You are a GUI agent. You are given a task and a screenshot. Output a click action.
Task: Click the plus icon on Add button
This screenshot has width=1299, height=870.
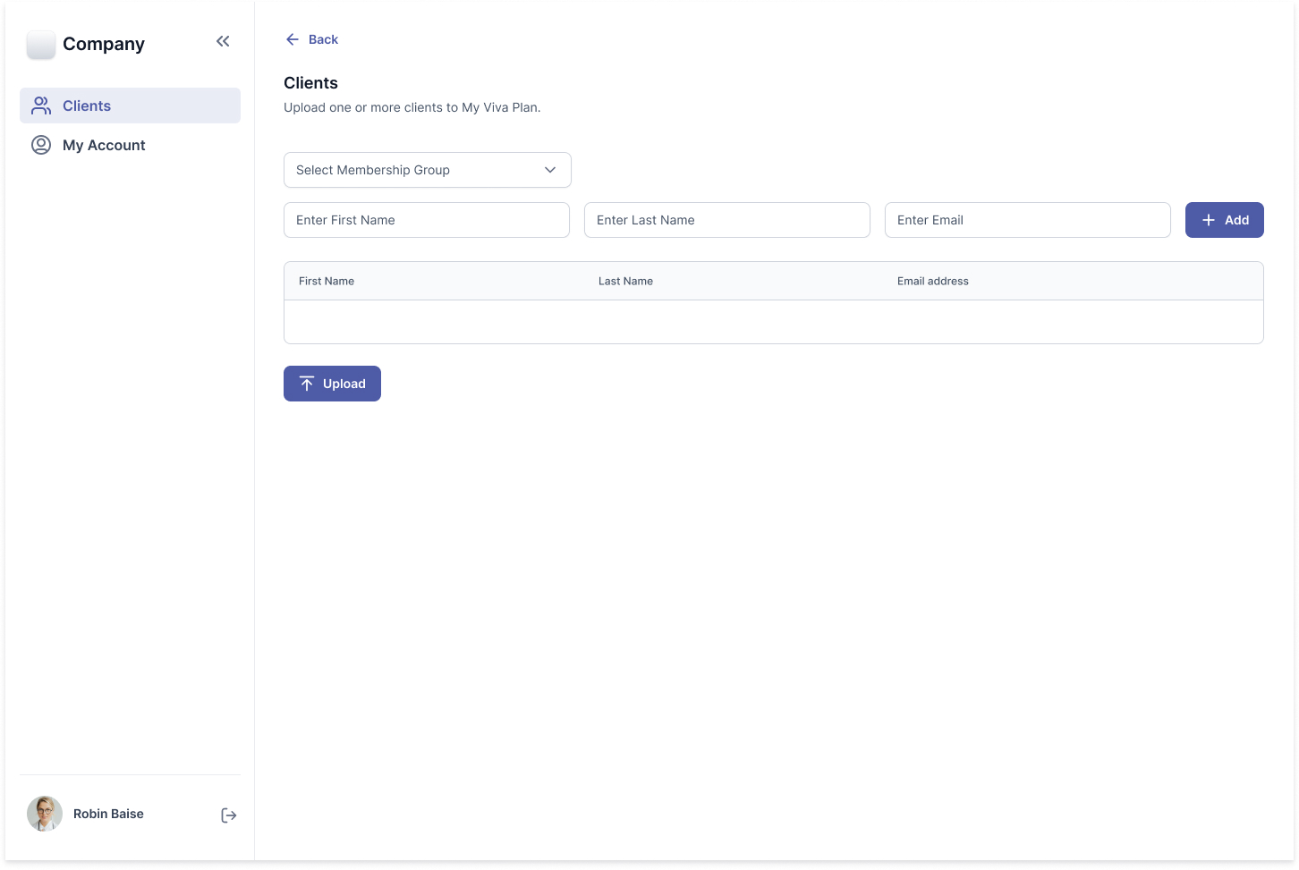[x=1208, y=220]
